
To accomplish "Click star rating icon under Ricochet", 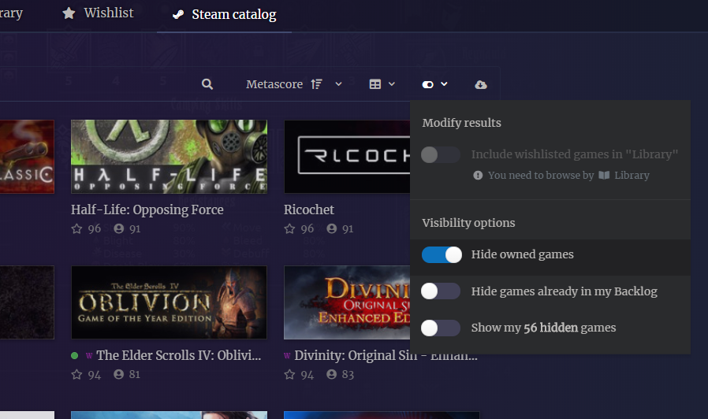I will pos(289,229).
